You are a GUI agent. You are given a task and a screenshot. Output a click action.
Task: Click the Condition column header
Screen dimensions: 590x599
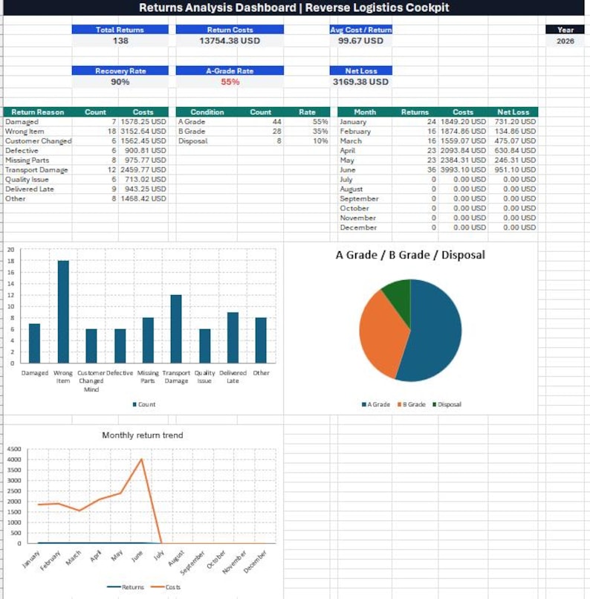(x=207, y=112)
